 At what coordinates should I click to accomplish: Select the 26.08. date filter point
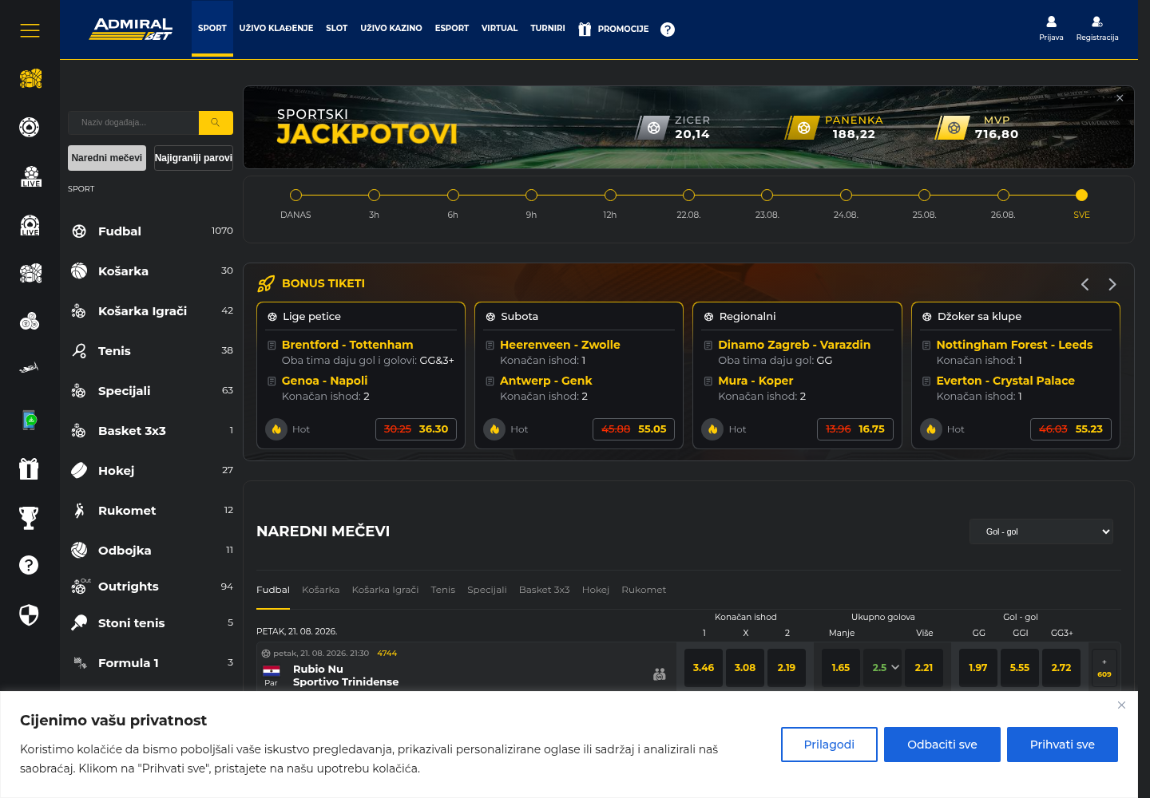tap(1003, 196)
